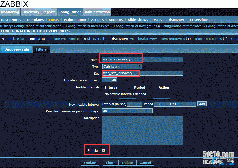
Task: Select the Configuration main menu
Action: coord(70,12)
